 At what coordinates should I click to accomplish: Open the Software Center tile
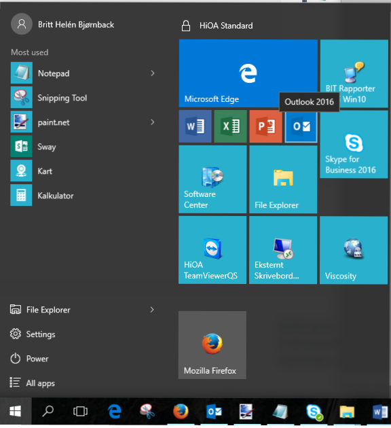212,179
